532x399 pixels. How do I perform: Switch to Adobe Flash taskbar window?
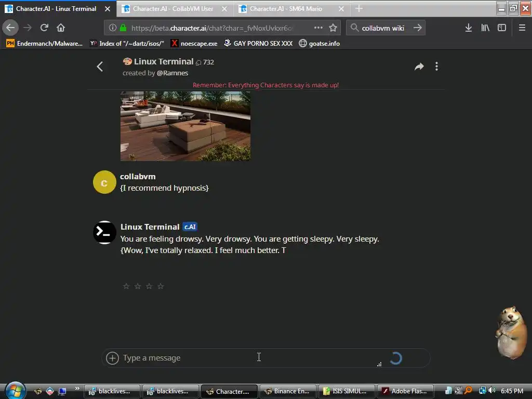[405, 391]
